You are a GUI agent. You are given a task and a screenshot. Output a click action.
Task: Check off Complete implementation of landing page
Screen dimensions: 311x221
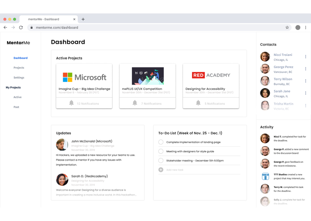tap(161, 142)
